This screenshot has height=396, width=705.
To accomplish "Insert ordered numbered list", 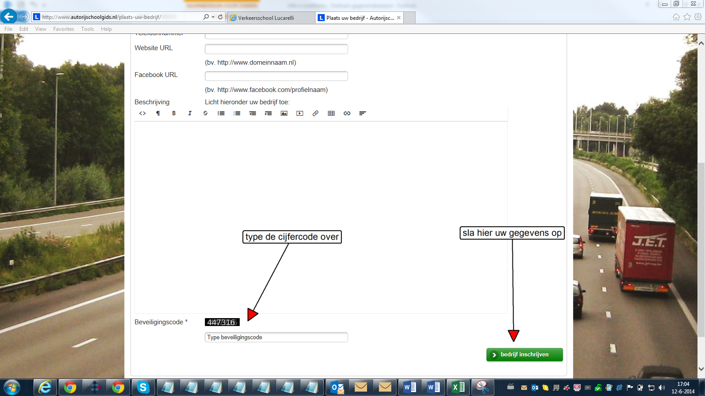I will [237, 114].
